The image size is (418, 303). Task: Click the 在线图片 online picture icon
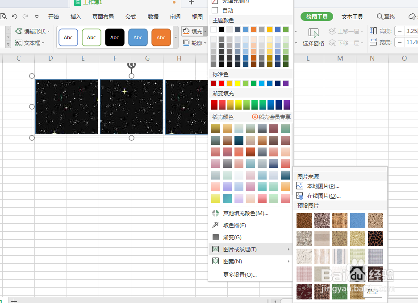300,196
